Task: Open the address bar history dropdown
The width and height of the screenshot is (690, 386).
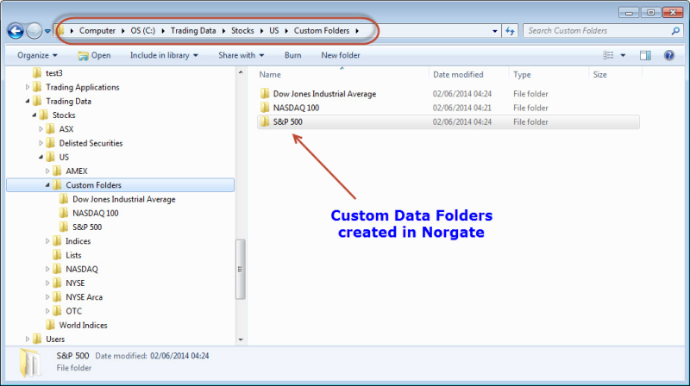Action: point(494,31)
